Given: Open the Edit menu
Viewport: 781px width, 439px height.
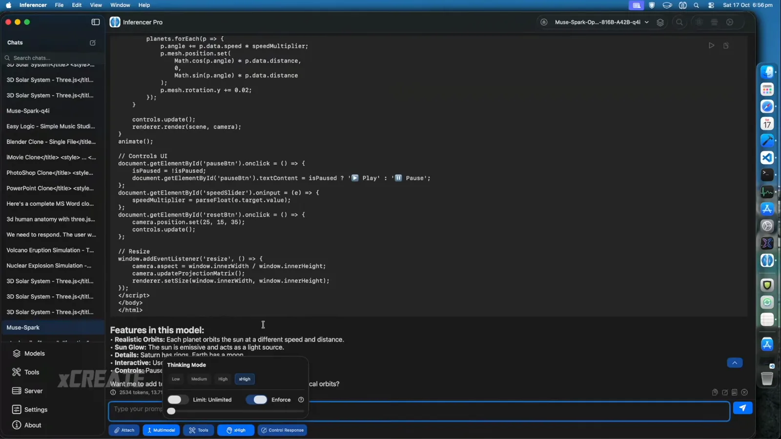Looking at the screenshot, I should 77,5.
